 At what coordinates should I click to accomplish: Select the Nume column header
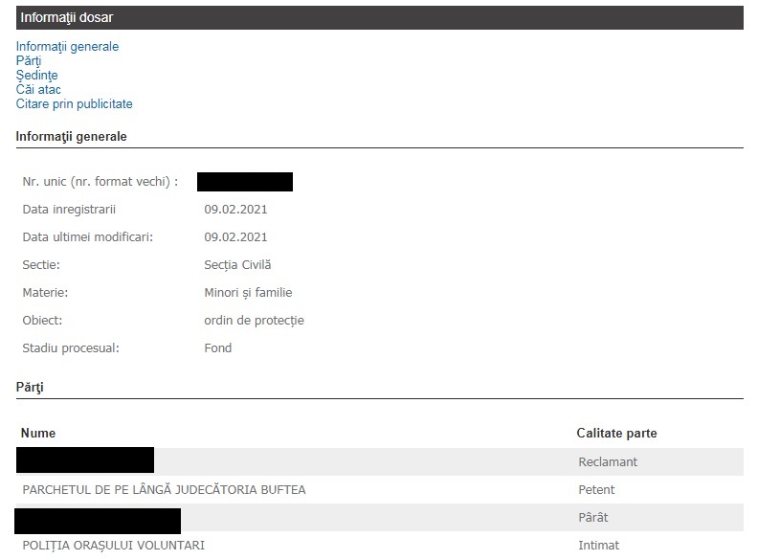[38, 434]
